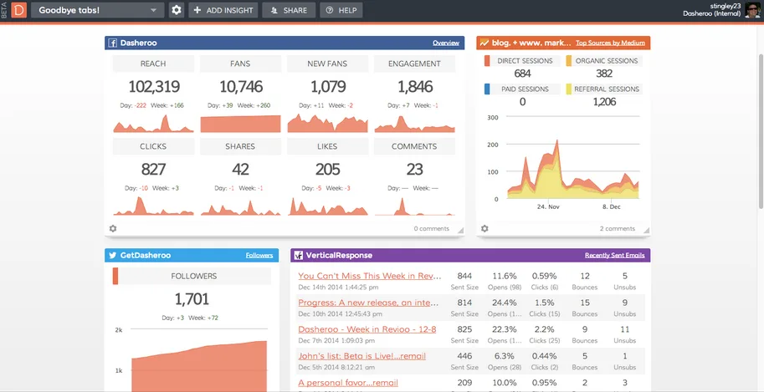Click the resize handle of Facebook Dasheroo widget
This screenshot has height=392, width=764.
point(460,230)
